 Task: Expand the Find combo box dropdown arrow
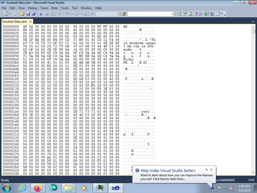pyautogui.click(x=172, y=14)
